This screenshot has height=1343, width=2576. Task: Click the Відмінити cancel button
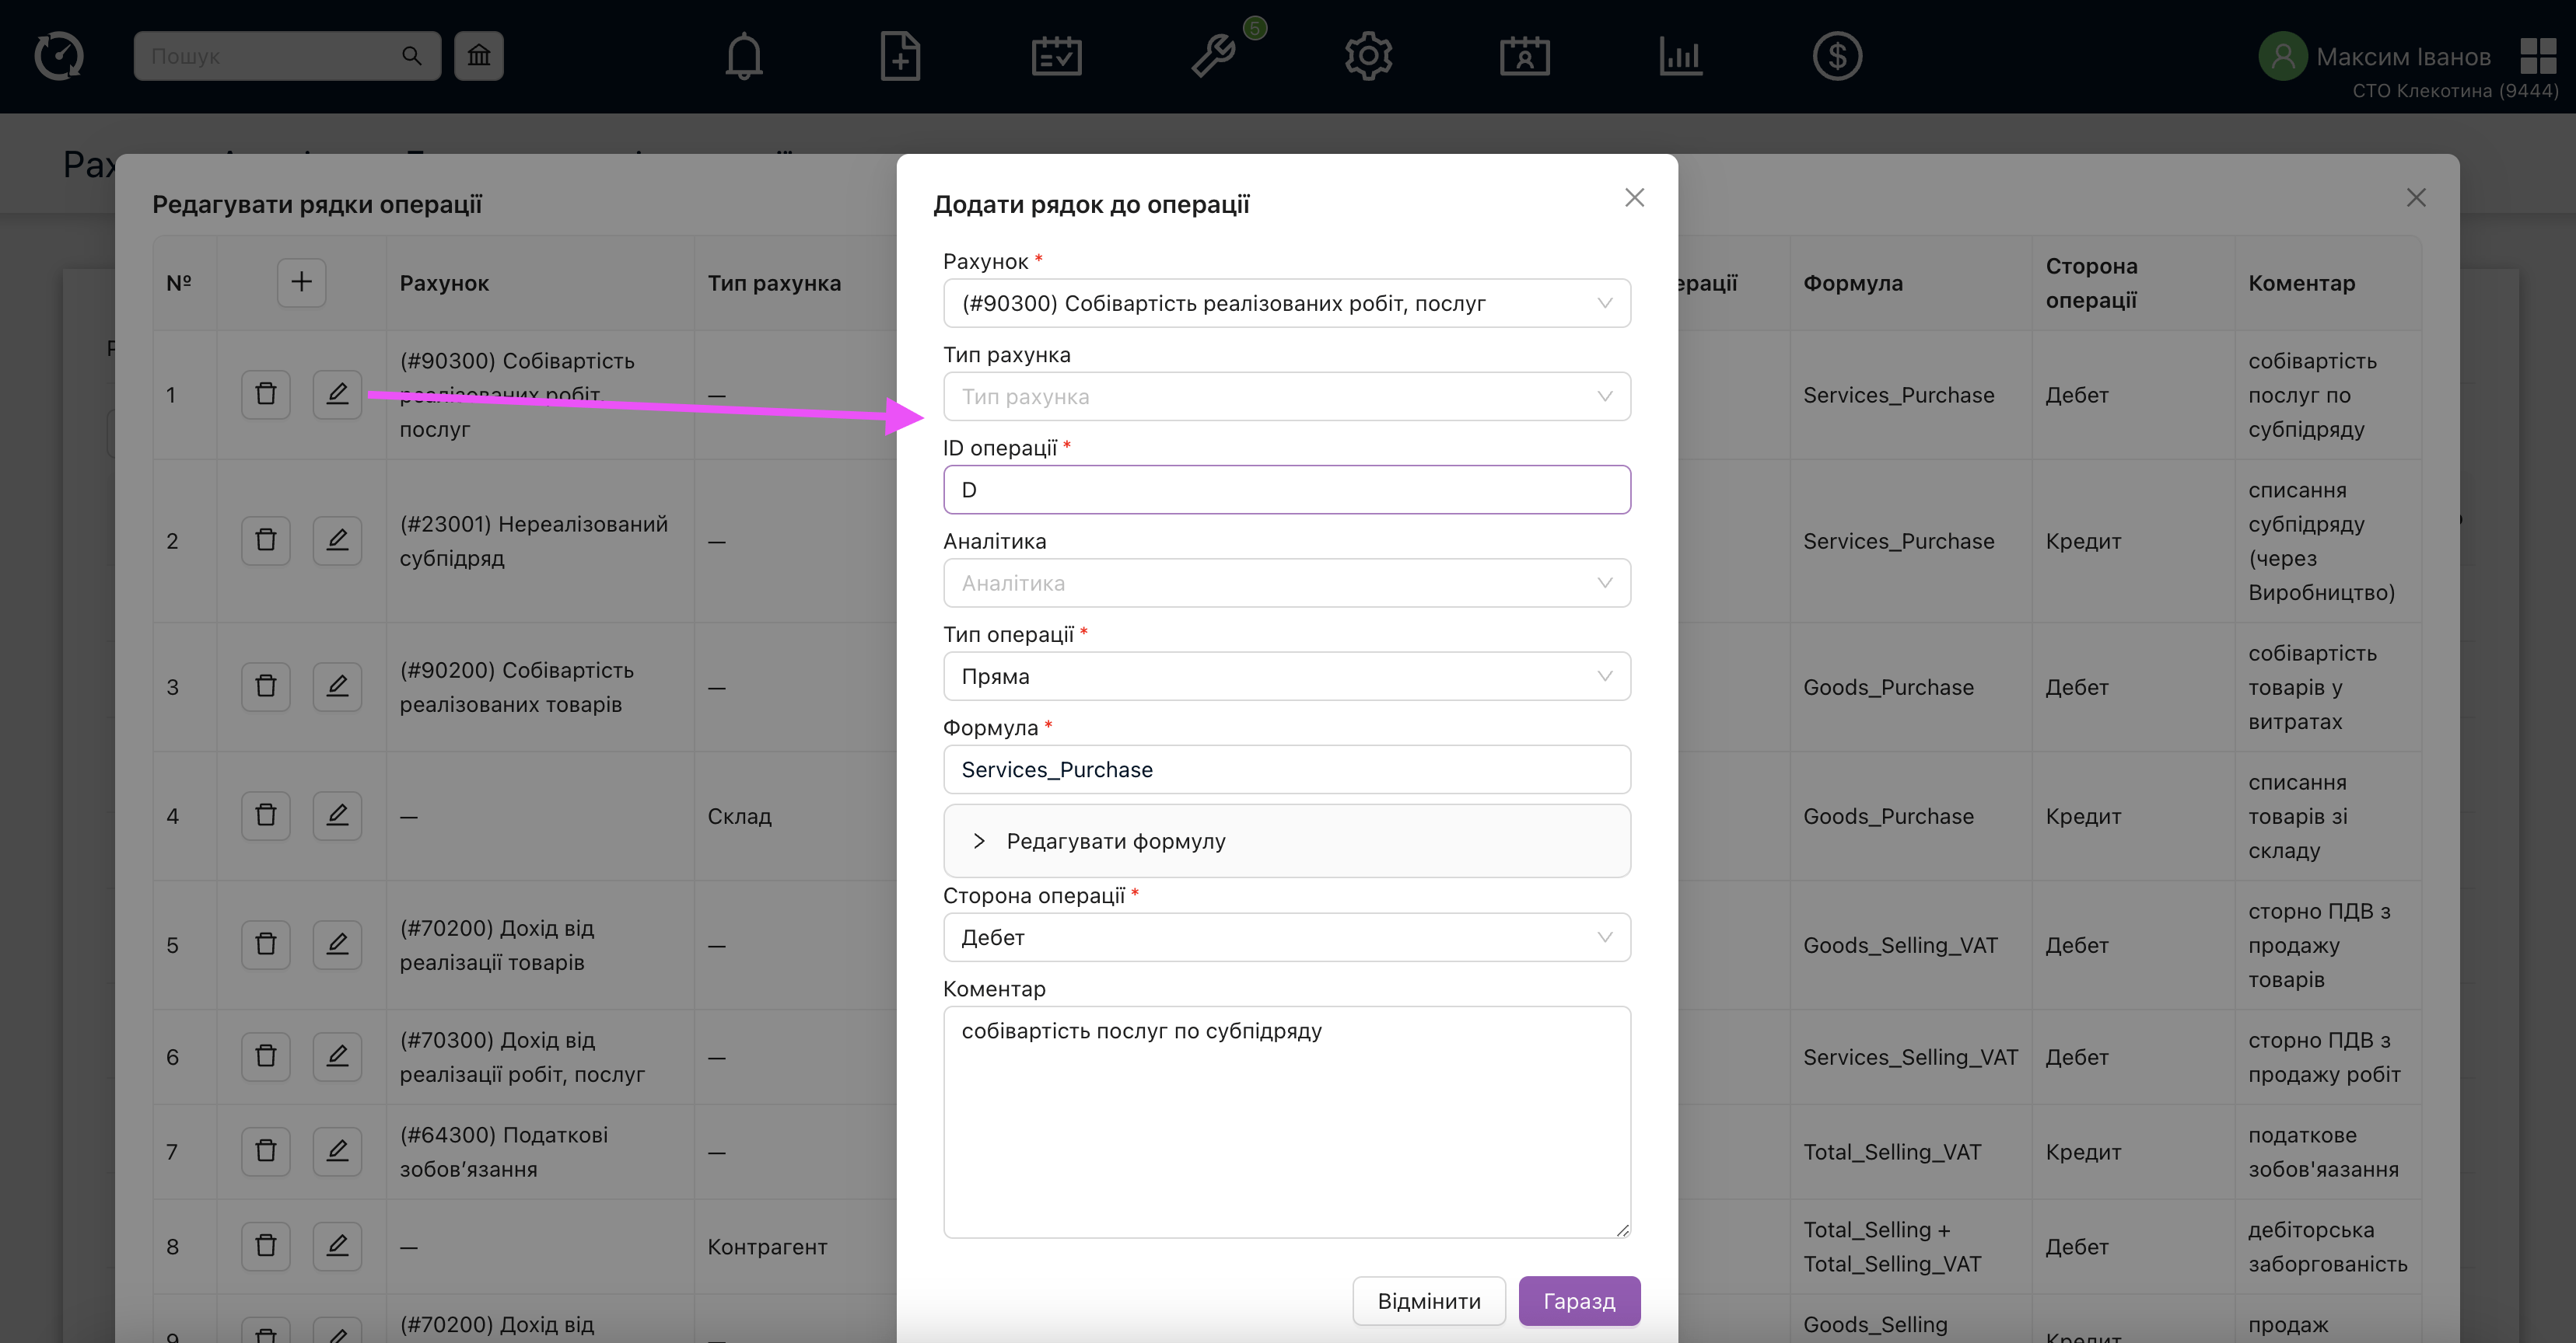click(1428, 1301)
